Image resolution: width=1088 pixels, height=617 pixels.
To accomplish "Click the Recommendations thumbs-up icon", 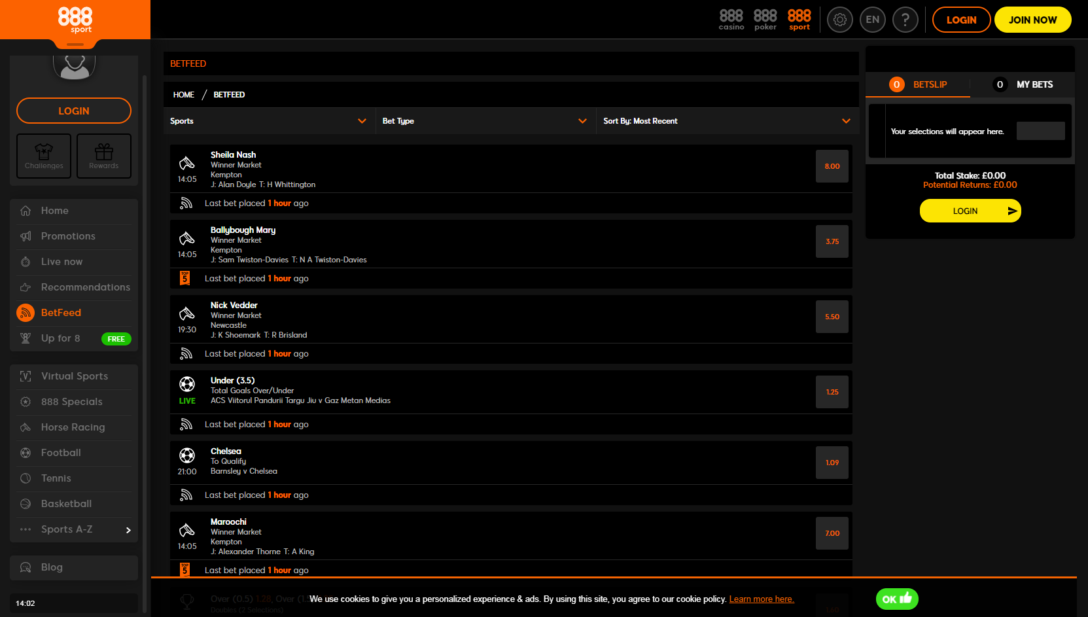I will pyautogui.click(x=26, y=287).
